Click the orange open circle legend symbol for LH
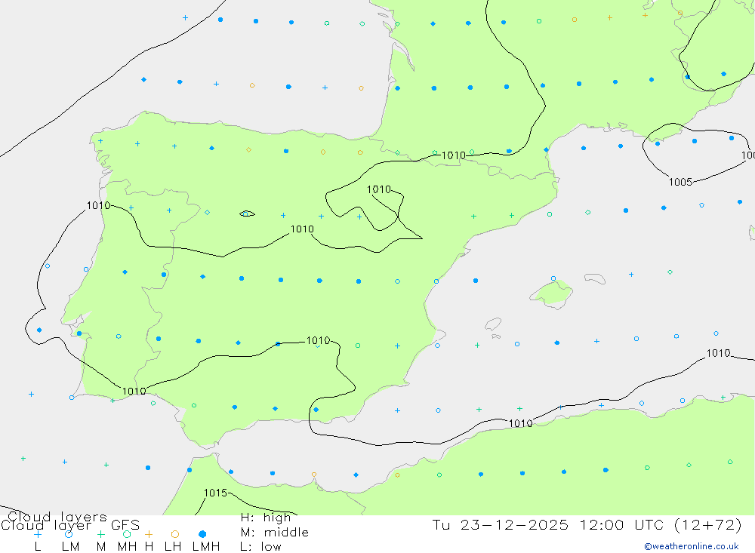 tap(175, 534)
